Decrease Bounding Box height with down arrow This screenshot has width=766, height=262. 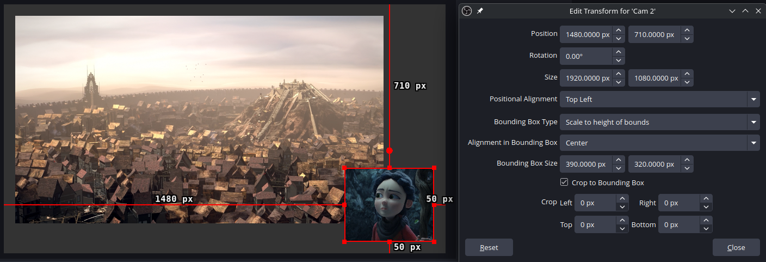click(687, 168)
